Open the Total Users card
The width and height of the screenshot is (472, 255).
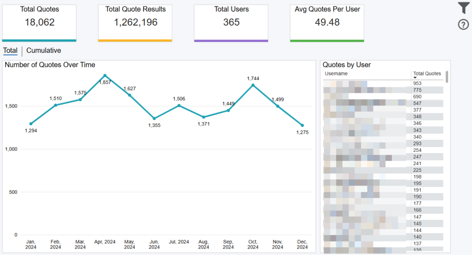tap(231, 22)
